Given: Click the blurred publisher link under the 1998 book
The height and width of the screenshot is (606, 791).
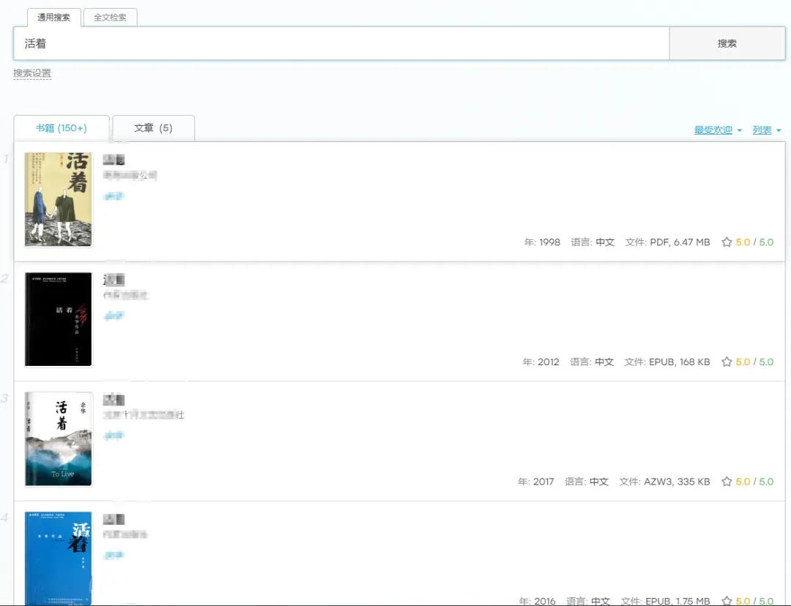Looking at the screenshot, I should pyautogui.click(x=130, y=176).
